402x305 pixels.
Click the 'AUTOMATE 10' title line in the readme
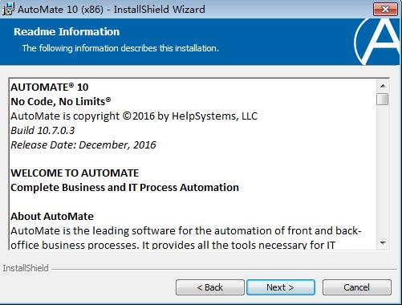(x=50, y=87)
